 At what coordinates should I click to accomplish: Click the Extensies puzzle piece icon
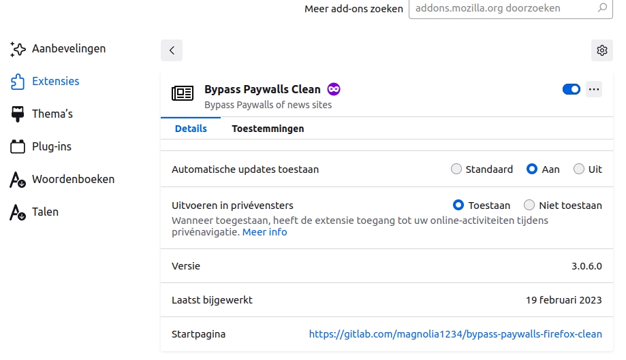18,82
